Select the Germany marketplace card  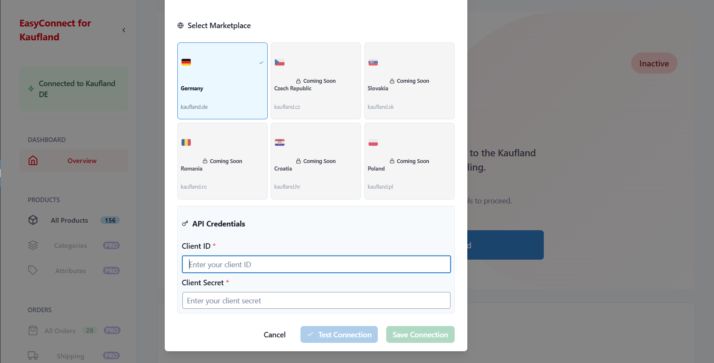coord(222,81)
